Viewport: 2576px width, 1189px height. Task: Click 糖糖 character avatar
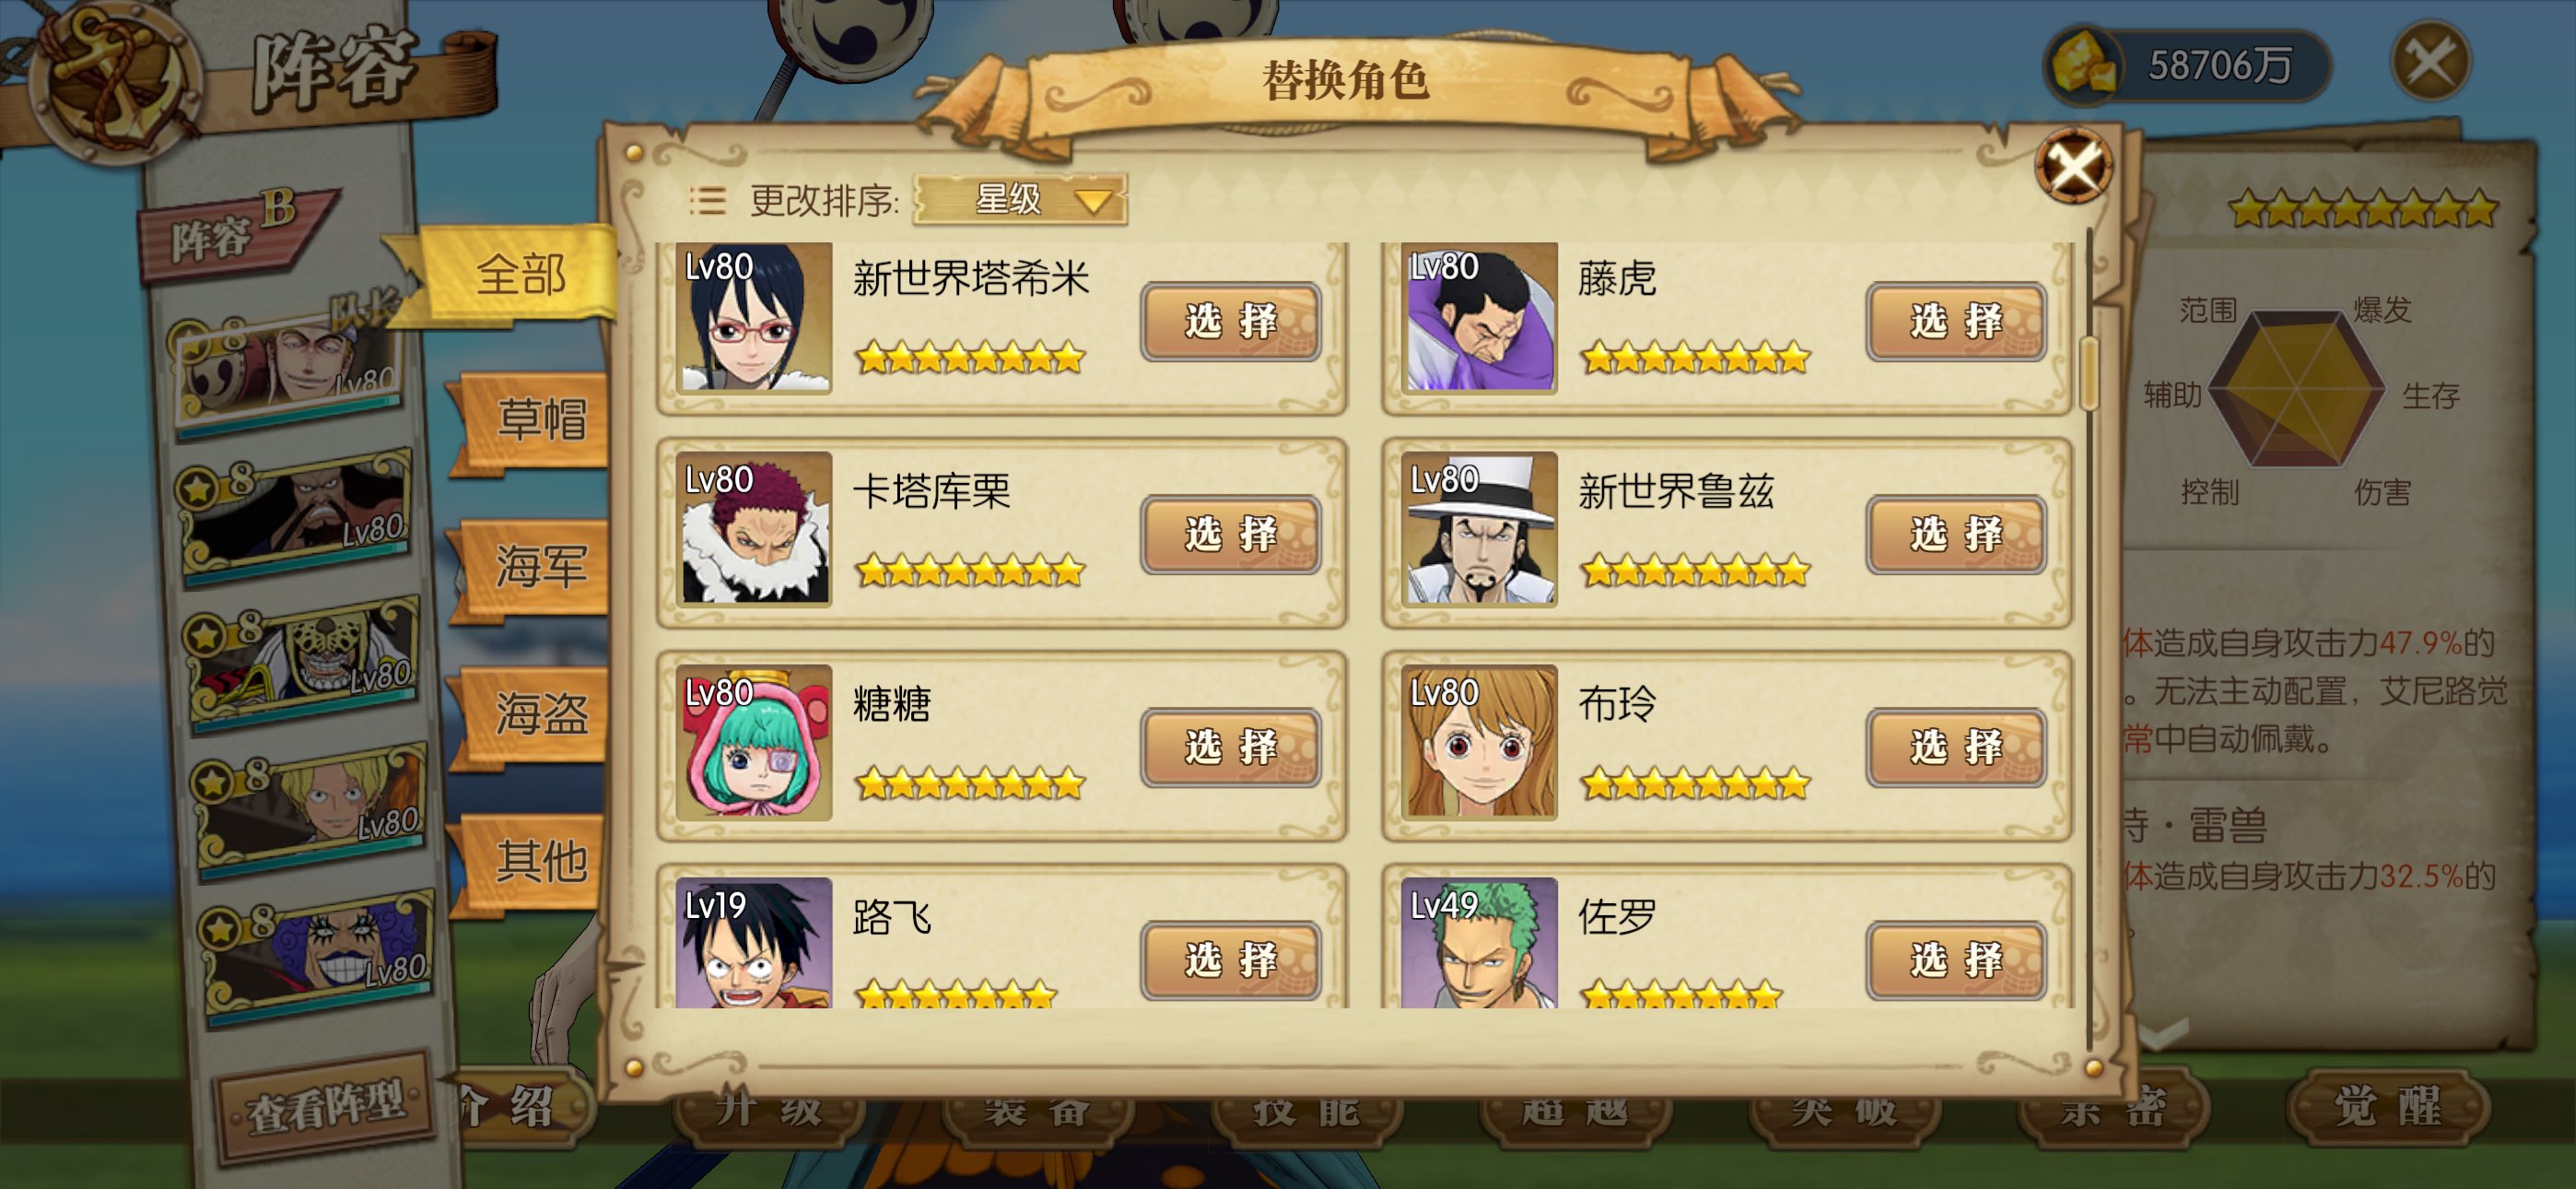754,742
